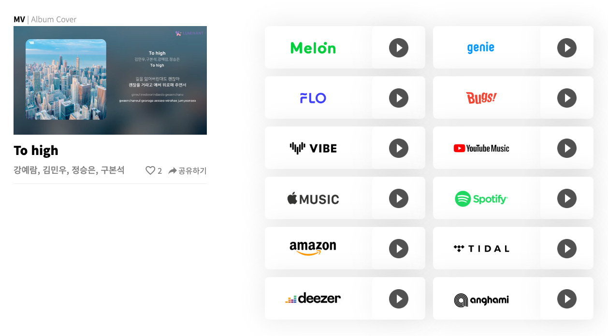608x336 pixels.
Task: Click the TIDAL logo
Action: (x=481, y=249)
